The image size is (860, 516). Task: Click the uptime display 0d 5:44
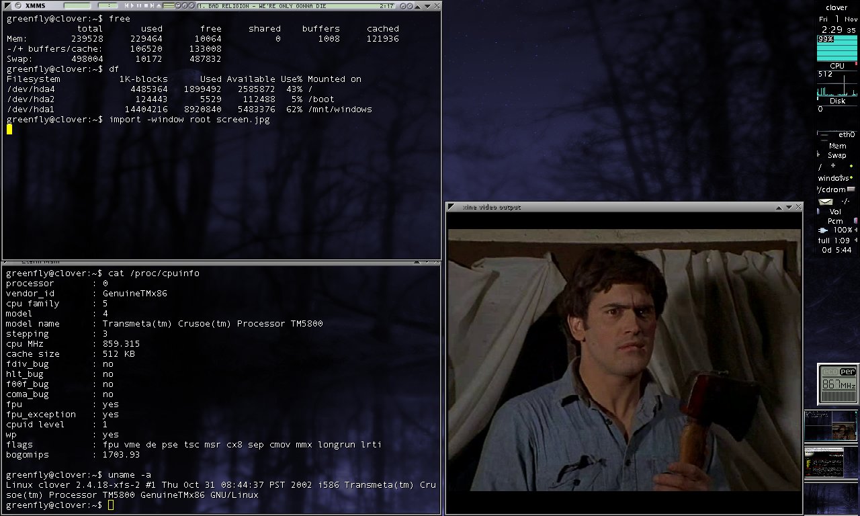pyautogui.click(x=836, y=250)
